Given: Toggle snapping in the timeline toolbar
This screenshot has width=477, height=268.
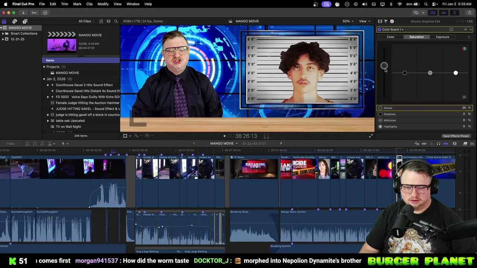Looking at the screenshot, I should tap(446, 144).
